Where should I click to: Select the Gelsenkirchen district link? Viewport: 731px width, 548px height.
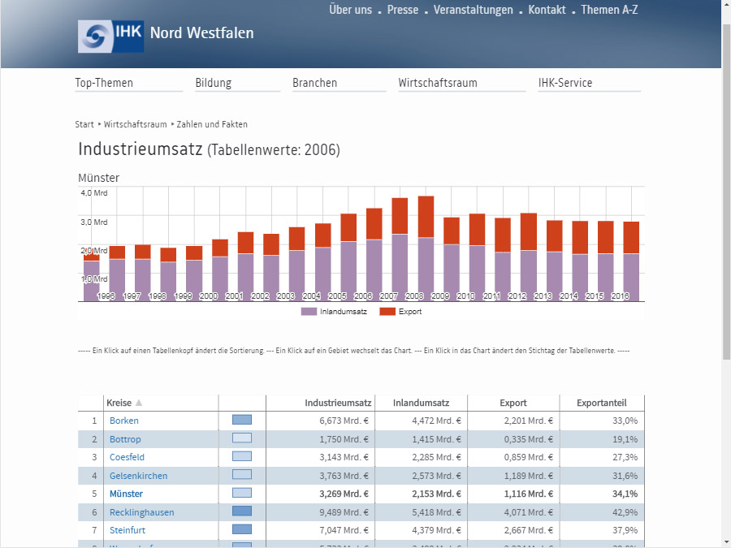coord(138,476)
